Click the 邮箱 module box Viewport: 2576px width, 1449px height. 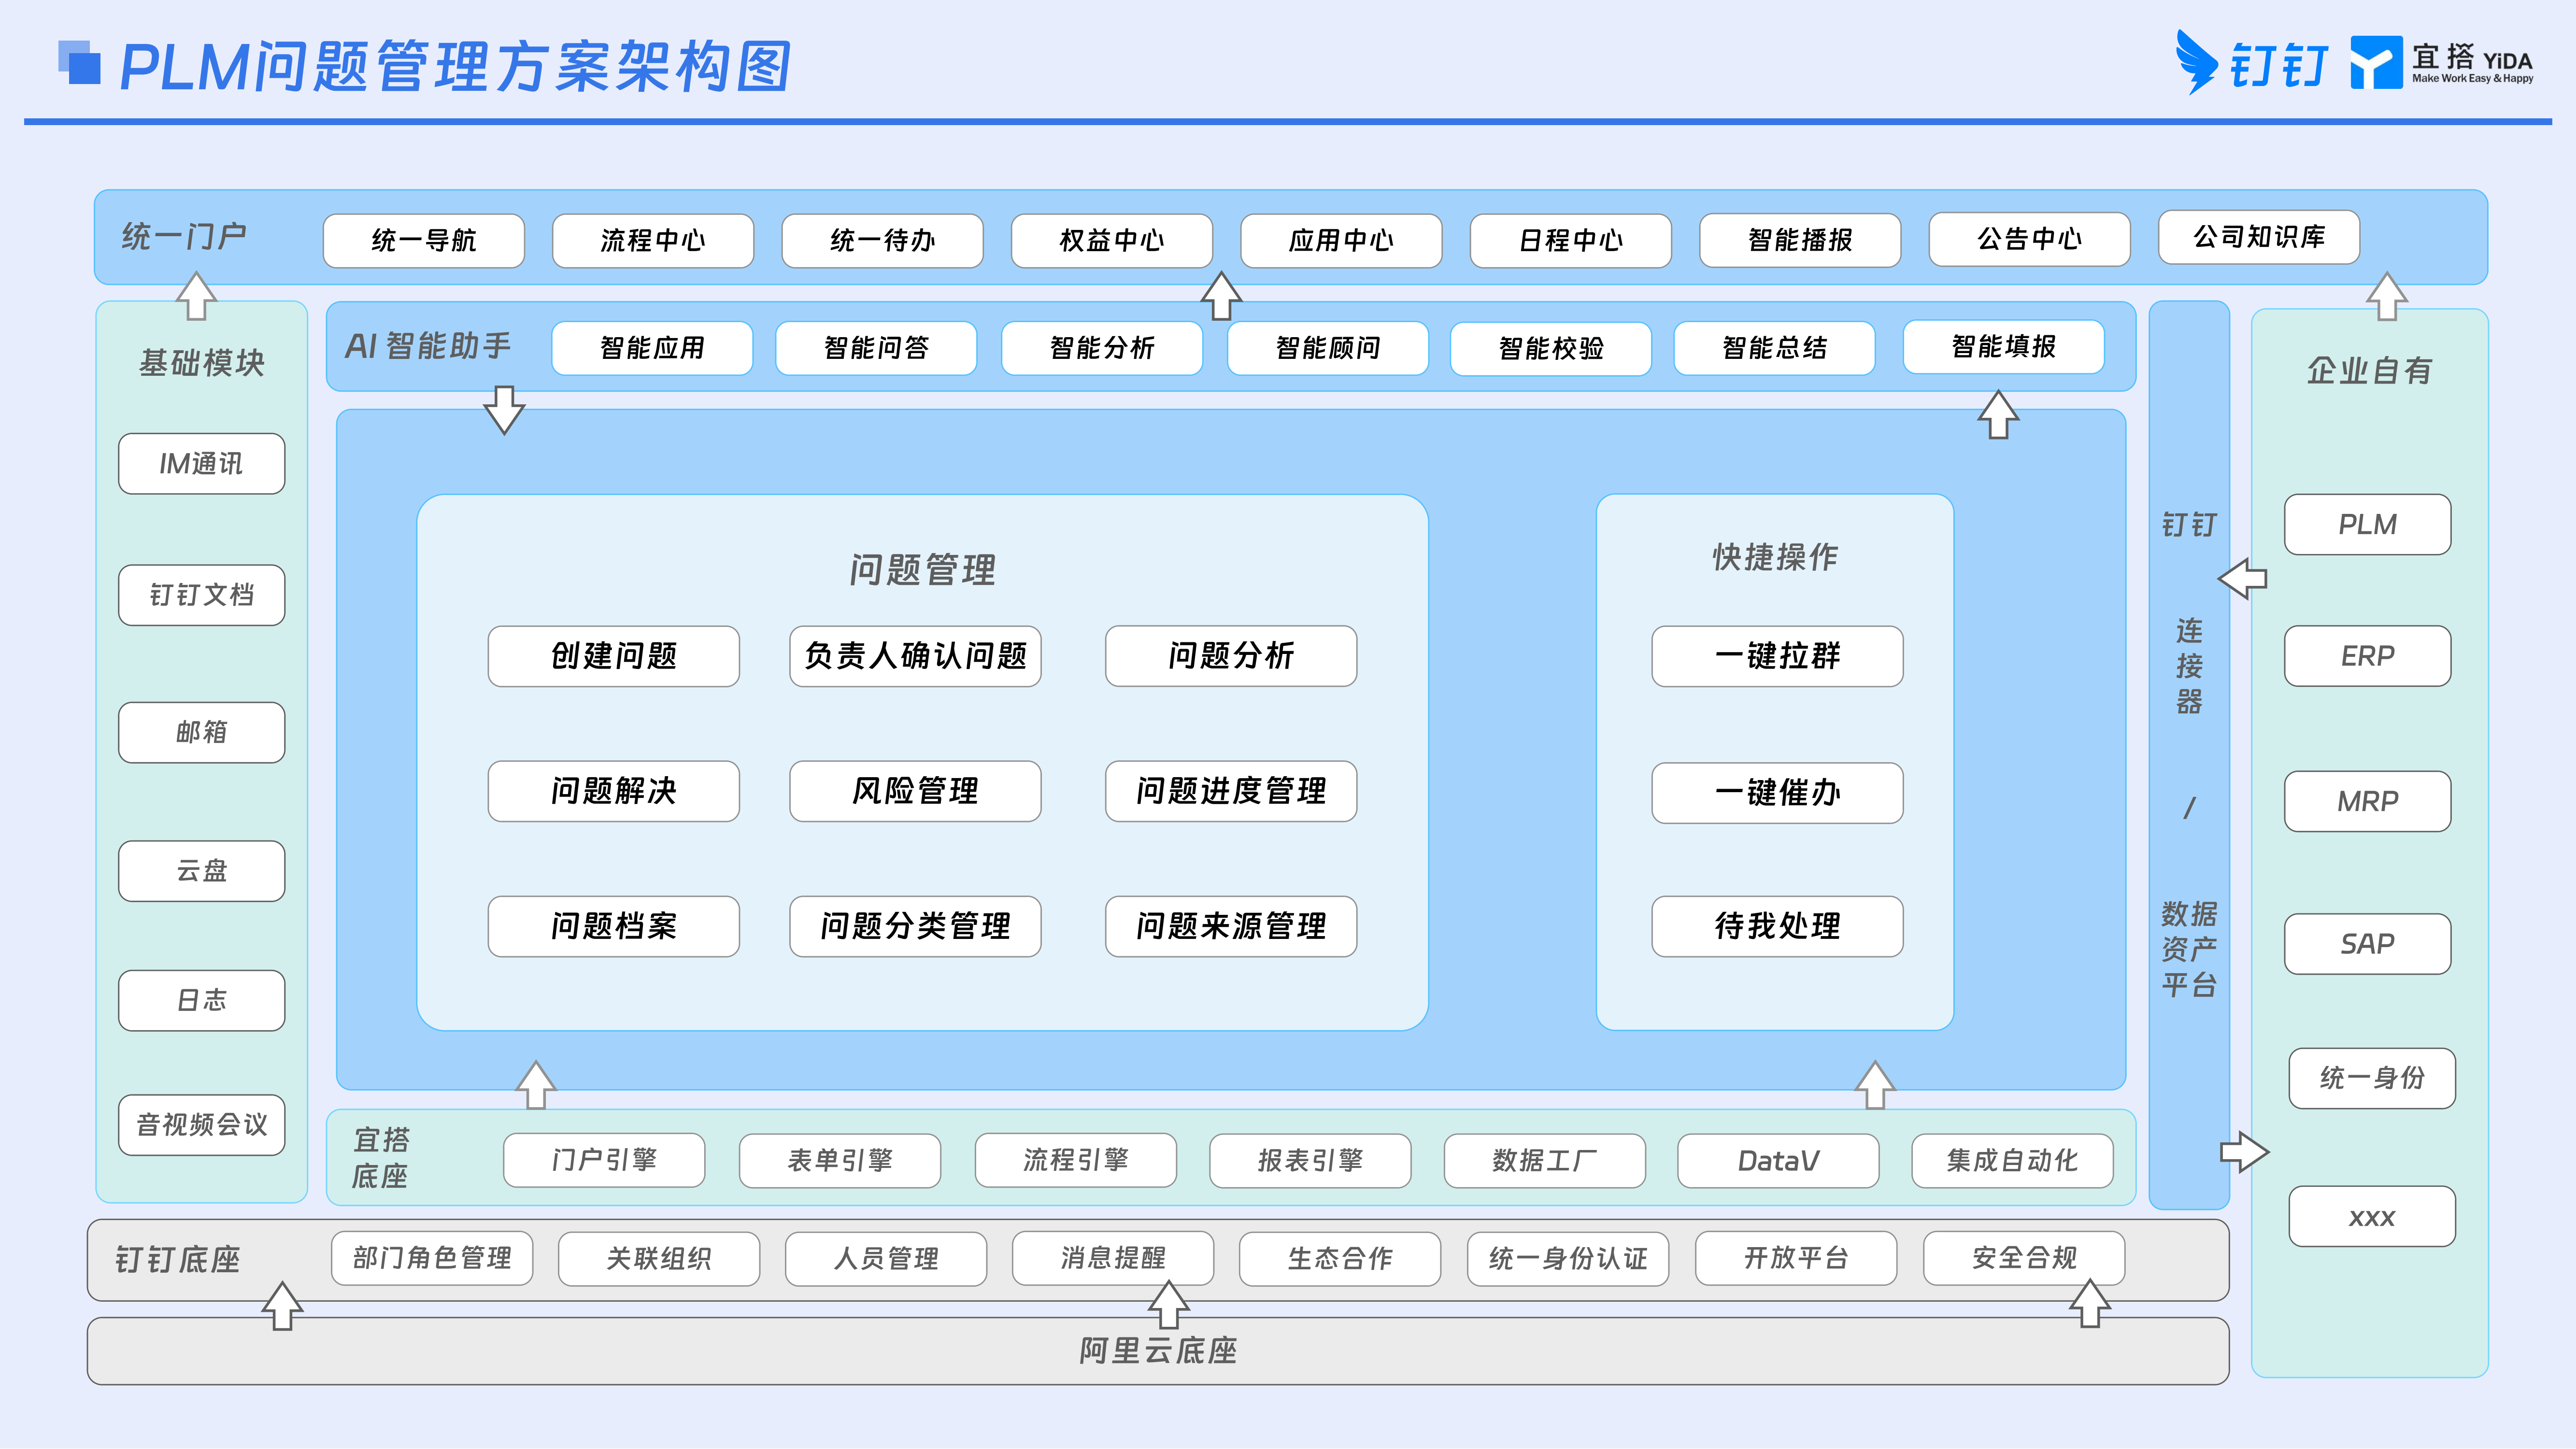(x=202, y=732)
